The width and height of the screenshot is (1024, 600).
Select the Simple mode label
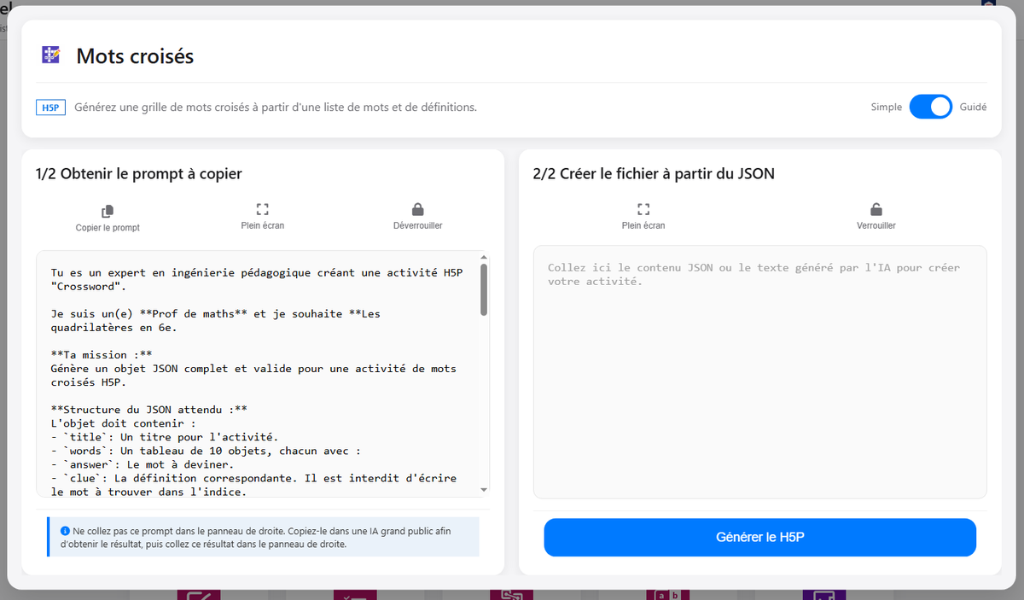tap(886, 108)
